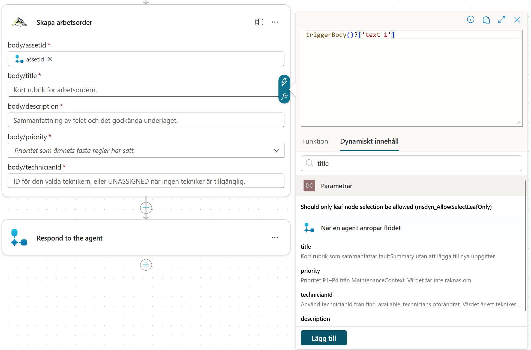The image size is (531, 350).
Task: Click the T-Berg connector logo icon
Action: pos(19,22)
